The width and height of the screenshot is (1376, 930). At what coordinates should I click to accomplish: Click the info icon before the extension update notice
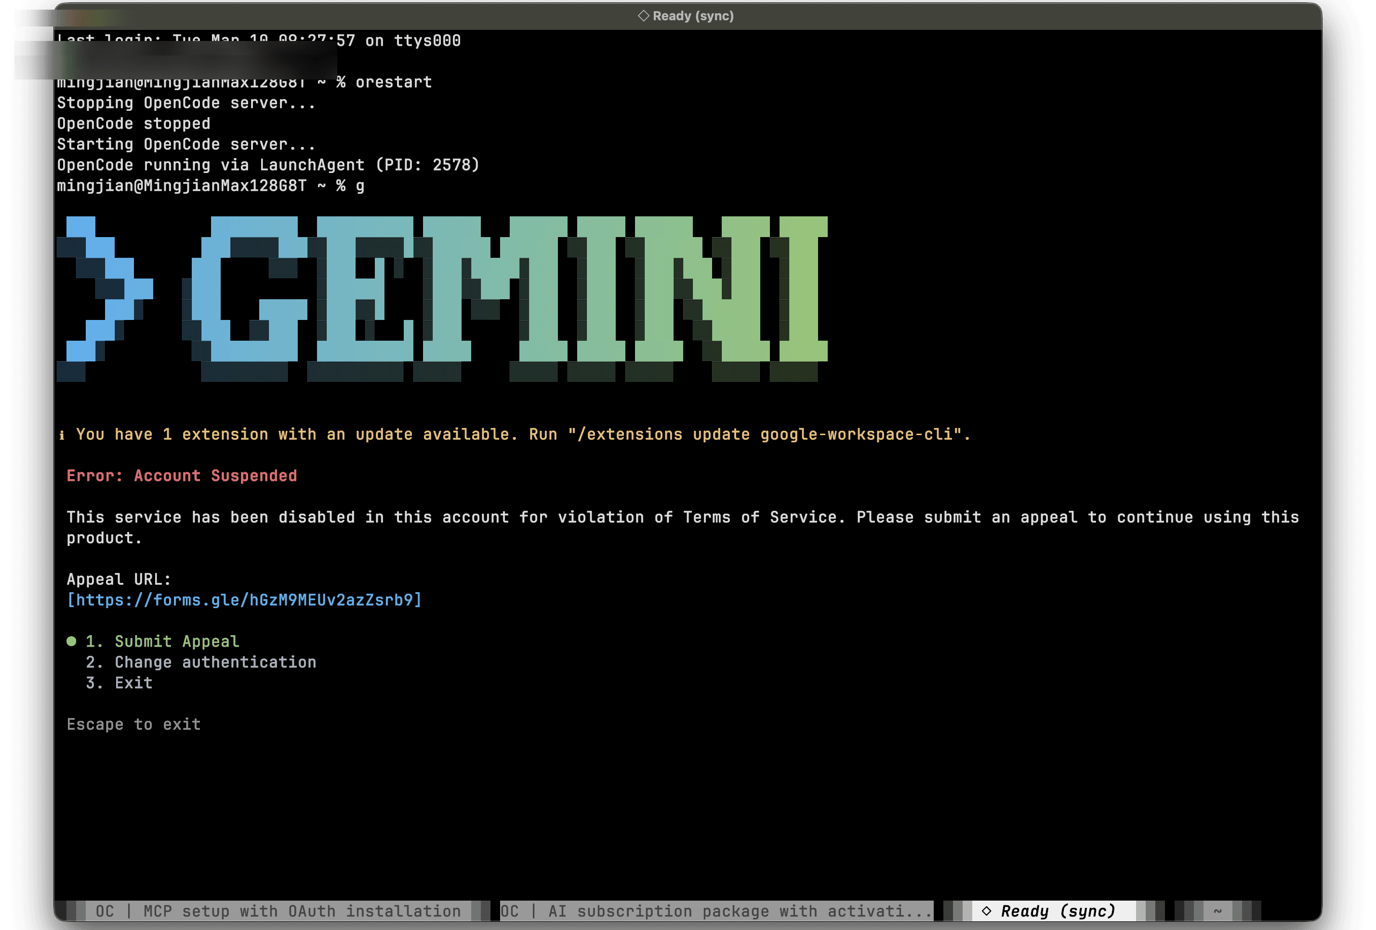pyautogui.click(x=62, y=436)
